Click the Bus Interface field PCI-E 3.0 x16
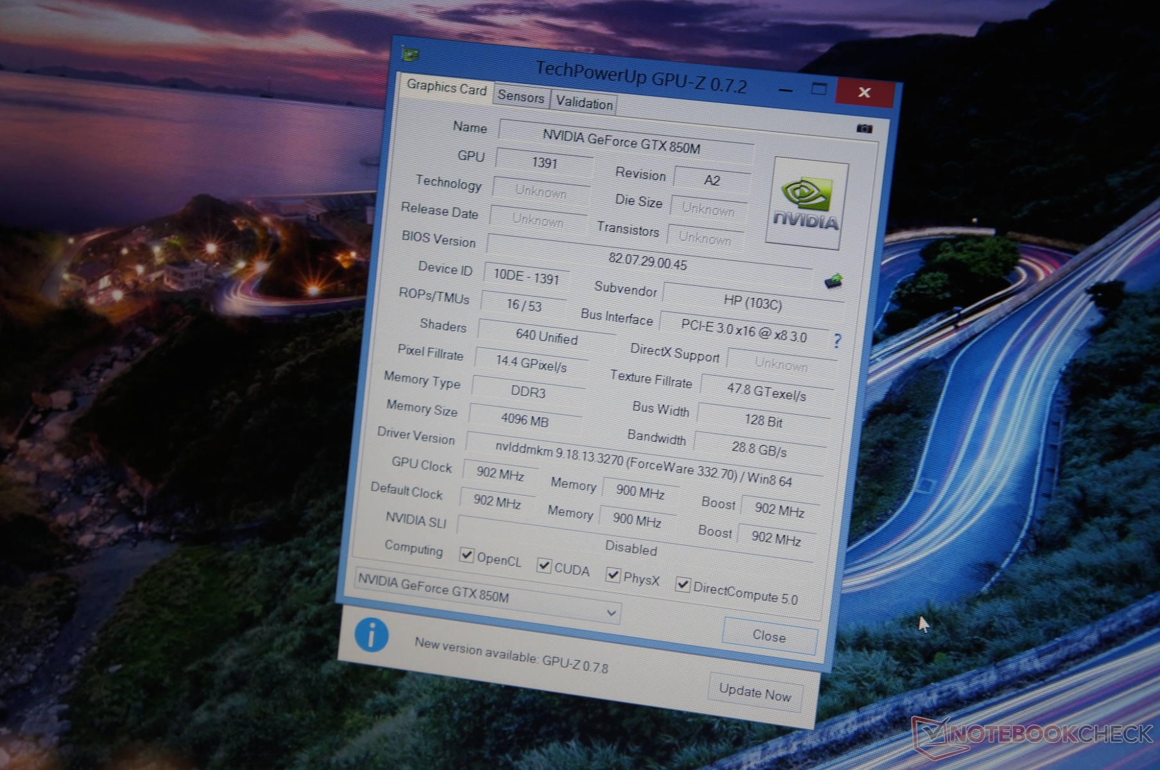 tap(744, 331)
